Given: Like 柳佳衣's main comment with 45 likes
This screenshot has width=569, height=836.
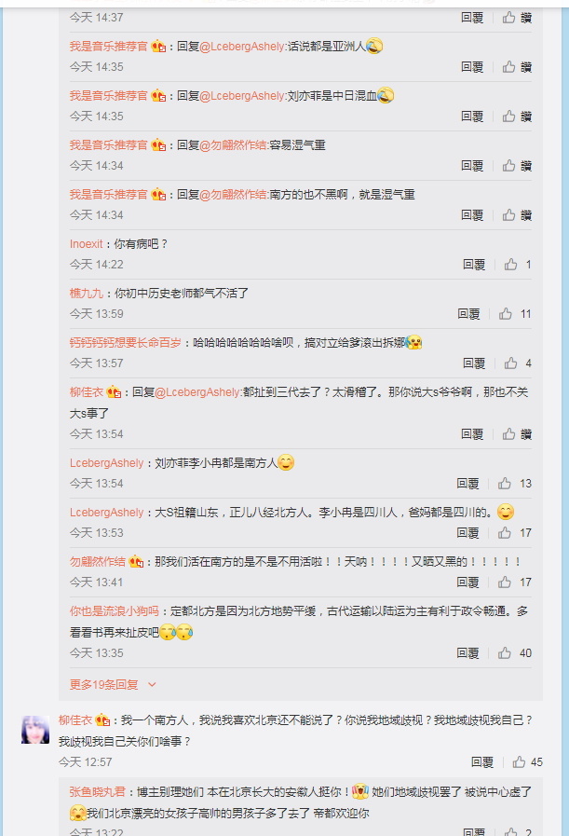Looking at the screenshot, I should tap(519, 762).
